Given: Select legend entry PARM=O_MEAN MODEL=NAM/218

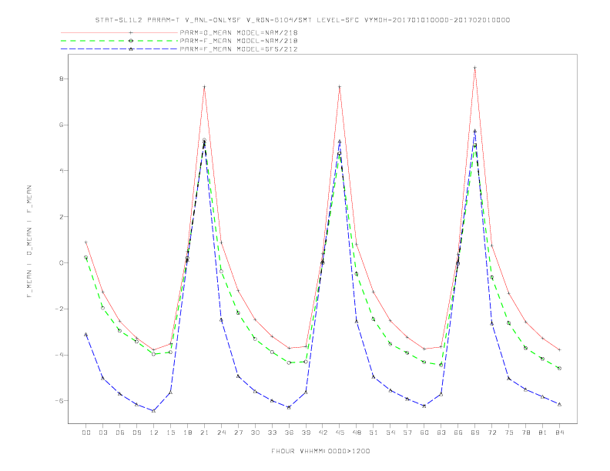Looking at the screenshot, I should (x=239, y=32).
